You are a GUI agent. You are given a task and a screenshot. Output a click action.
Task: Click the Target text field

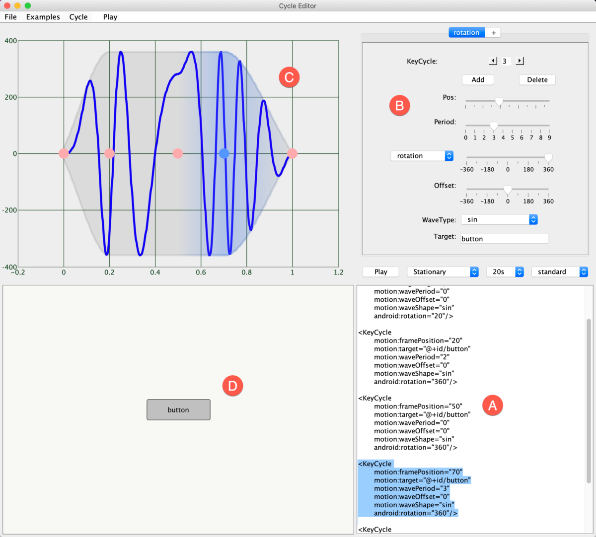pos(504,238)
